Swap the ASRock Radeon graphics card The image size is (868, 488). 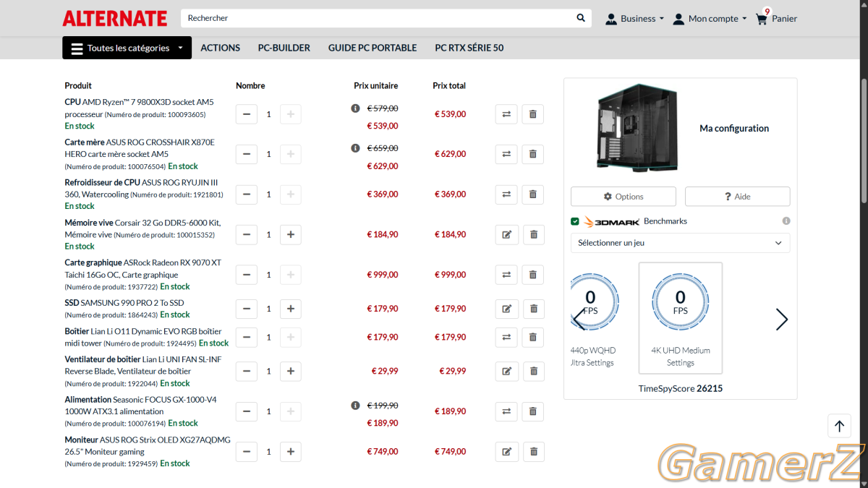tap(506, 275)
